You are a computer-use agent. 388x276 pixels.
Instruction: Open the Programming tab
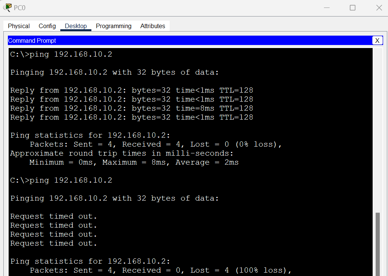[x=113, y=26]
